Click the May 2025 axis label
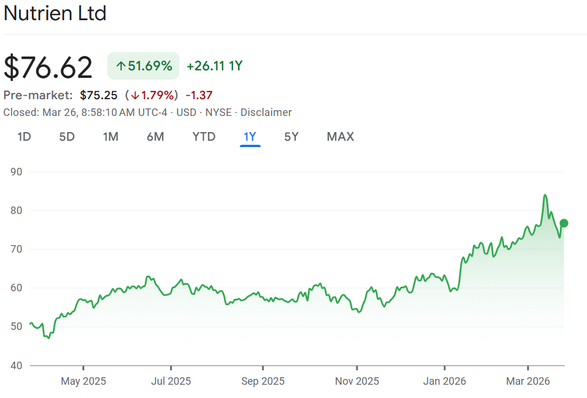Screen dimensions: 587x398 click(x=83, y=381)
